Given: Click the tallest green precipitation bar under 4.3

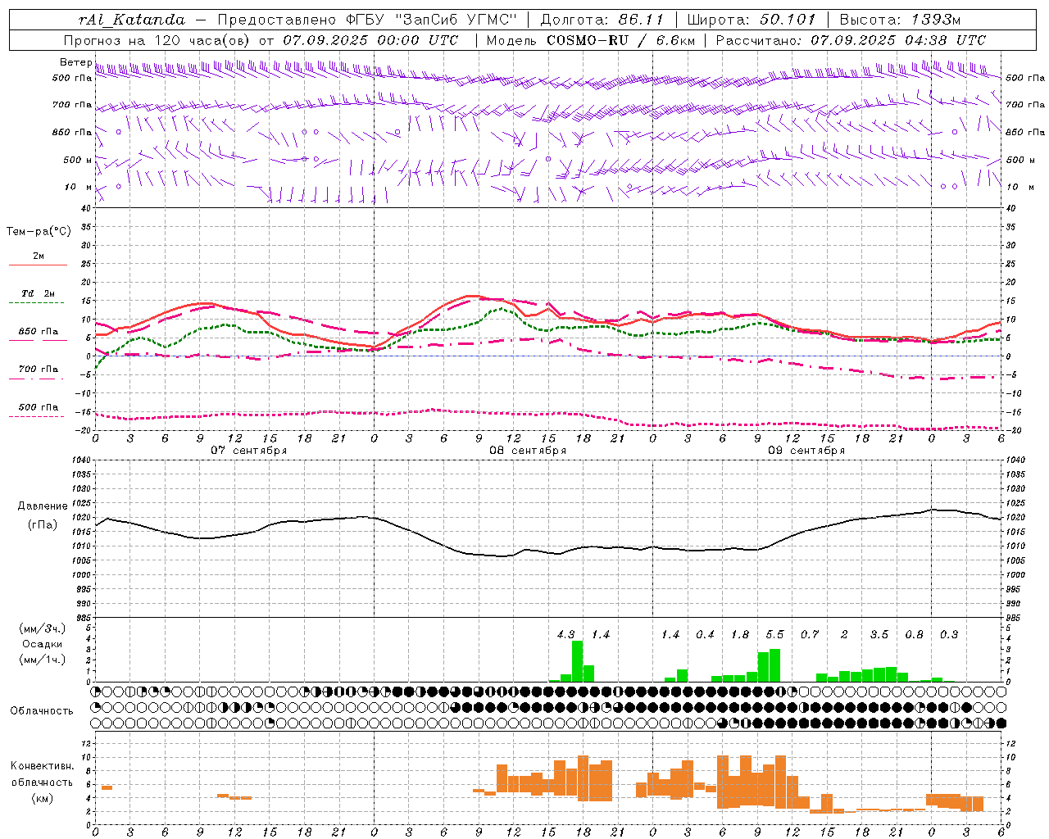Looking at the screenshot, I should [x=577, y=661].
